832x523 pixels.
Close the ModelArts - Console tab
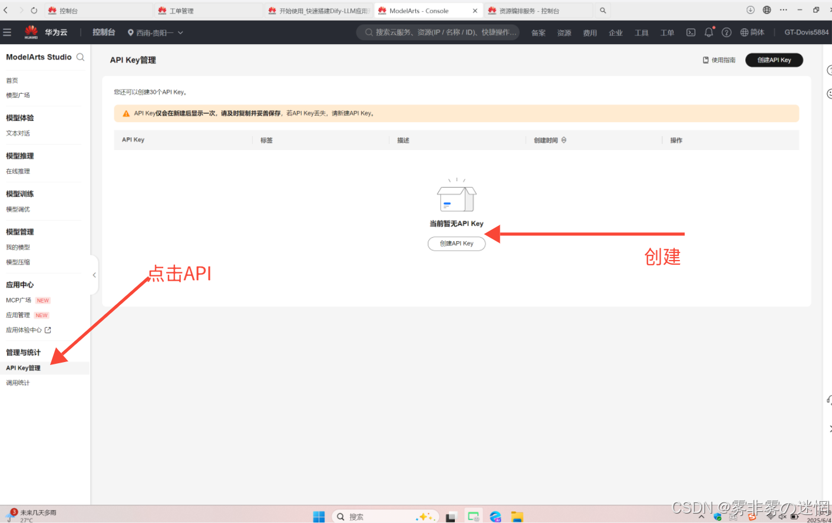tap(475, 11)
